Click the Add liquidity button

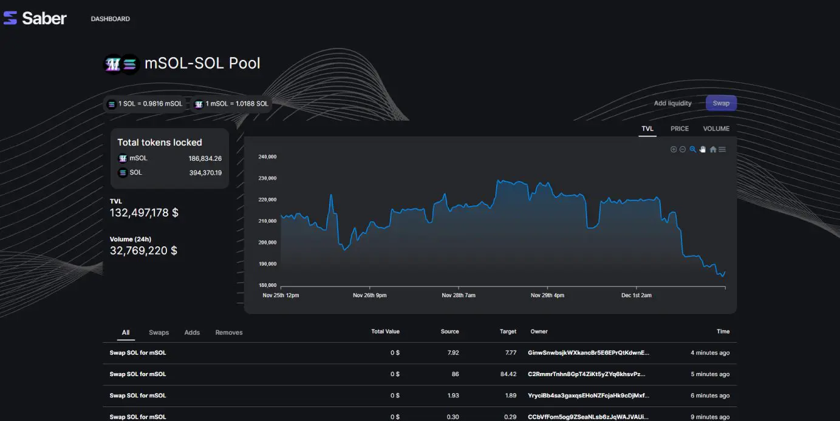coord(672,103)
